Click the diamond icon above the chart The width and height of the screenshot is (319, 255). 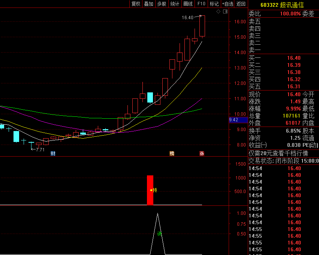pyautogui.click(x=219, y=12)
